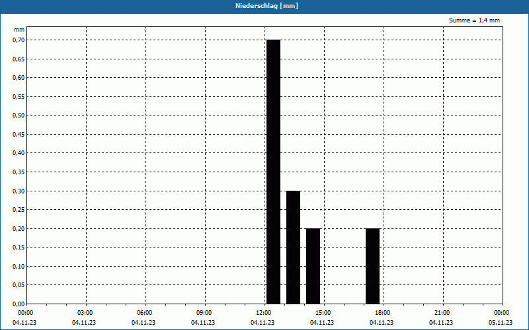Click the 04.11.23 date under 12:00

click(x=263, y=323)
